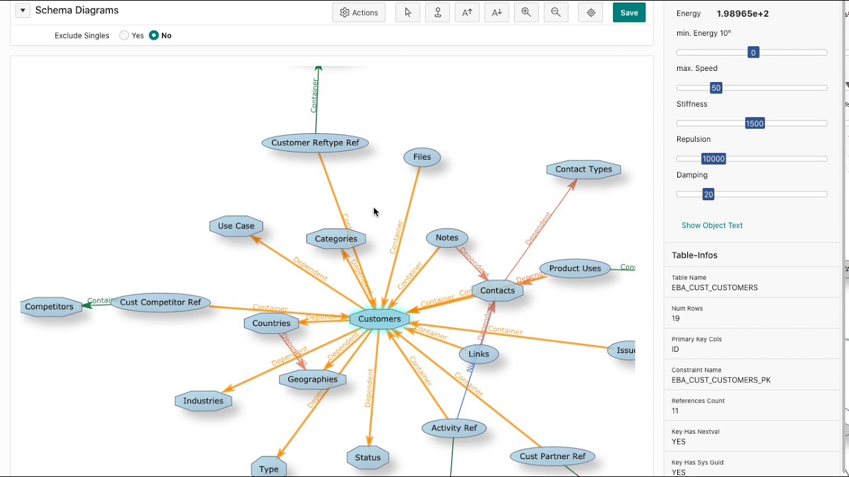Adjust the min. Energy slider handle
The image size is (849, 477).
[x=753, y=52]
